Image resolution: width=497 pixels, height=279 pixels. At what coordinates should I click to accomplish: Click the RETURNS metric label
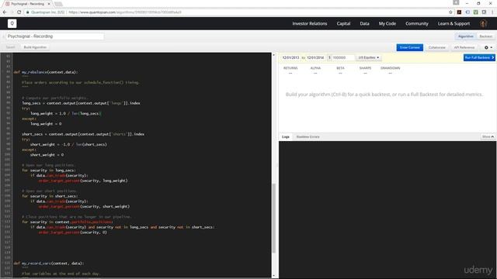[x=290, y=68]
